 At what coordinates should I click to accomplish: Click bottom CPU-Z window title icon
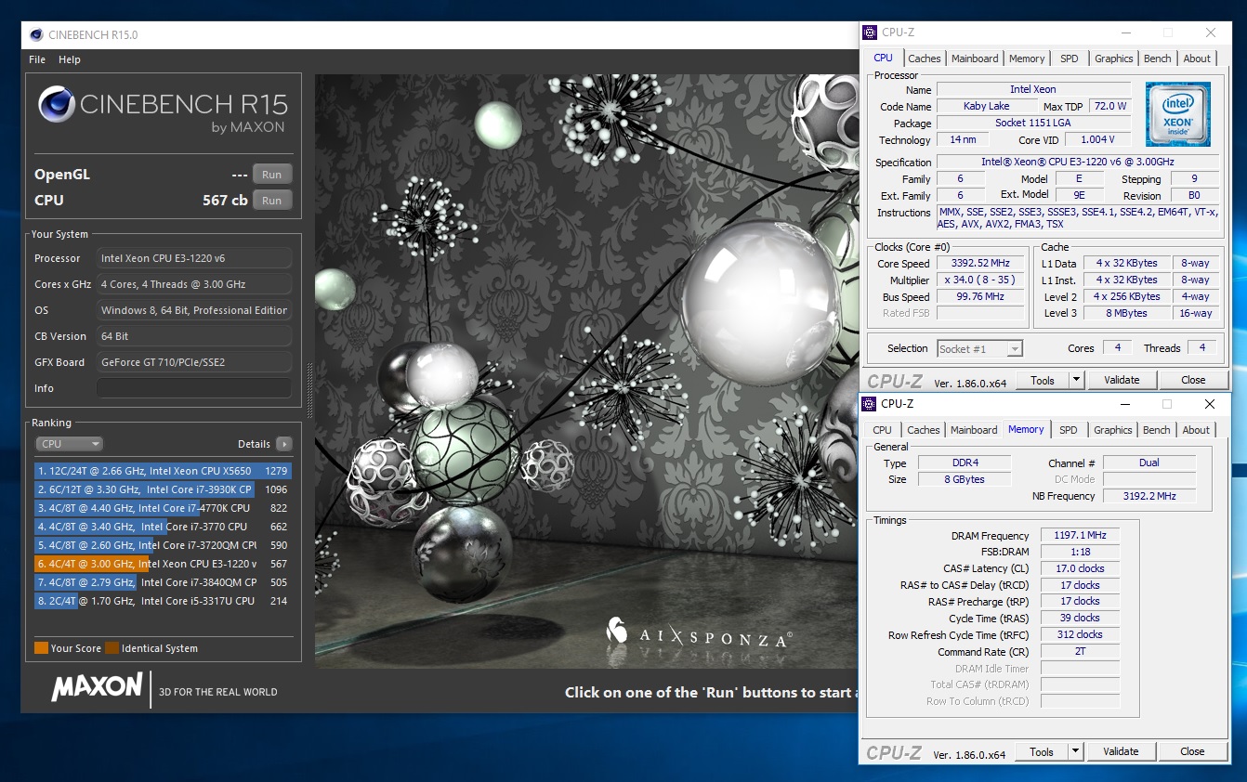point(869,404)
